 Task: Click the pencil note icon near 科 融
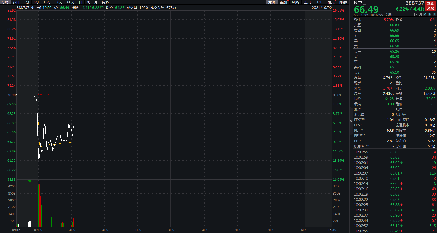pos(425,14)
